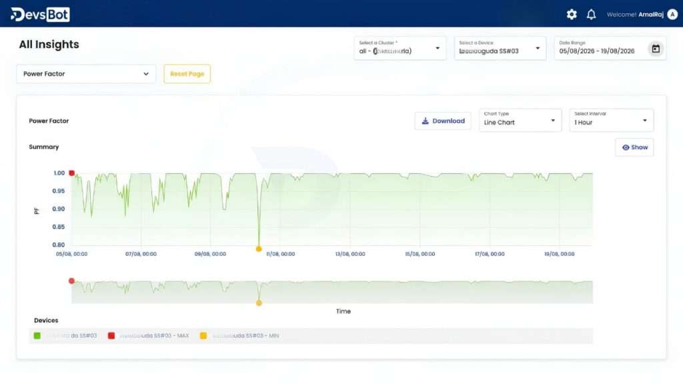The image size is (683, 384).
Task: Click the overview range navigator strip
Action: [332, 292]
